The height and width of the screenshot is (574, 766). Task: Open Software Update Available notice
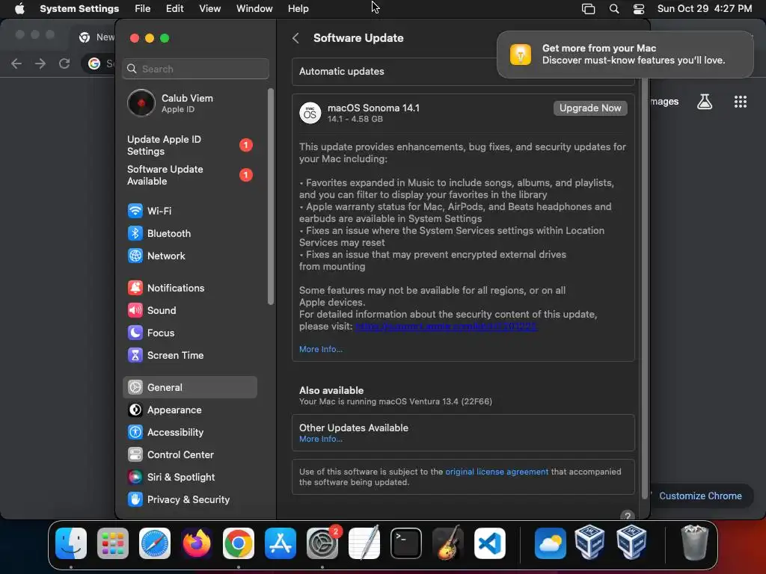[189, 175]
